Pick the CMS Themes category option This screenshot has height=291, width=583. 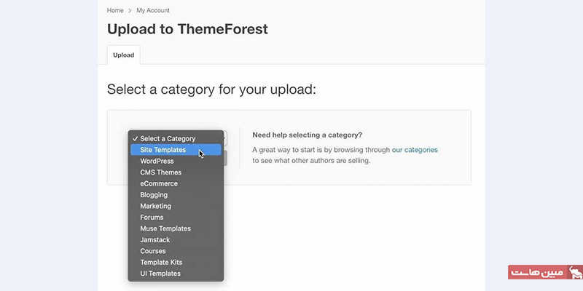tap(161, 172)
